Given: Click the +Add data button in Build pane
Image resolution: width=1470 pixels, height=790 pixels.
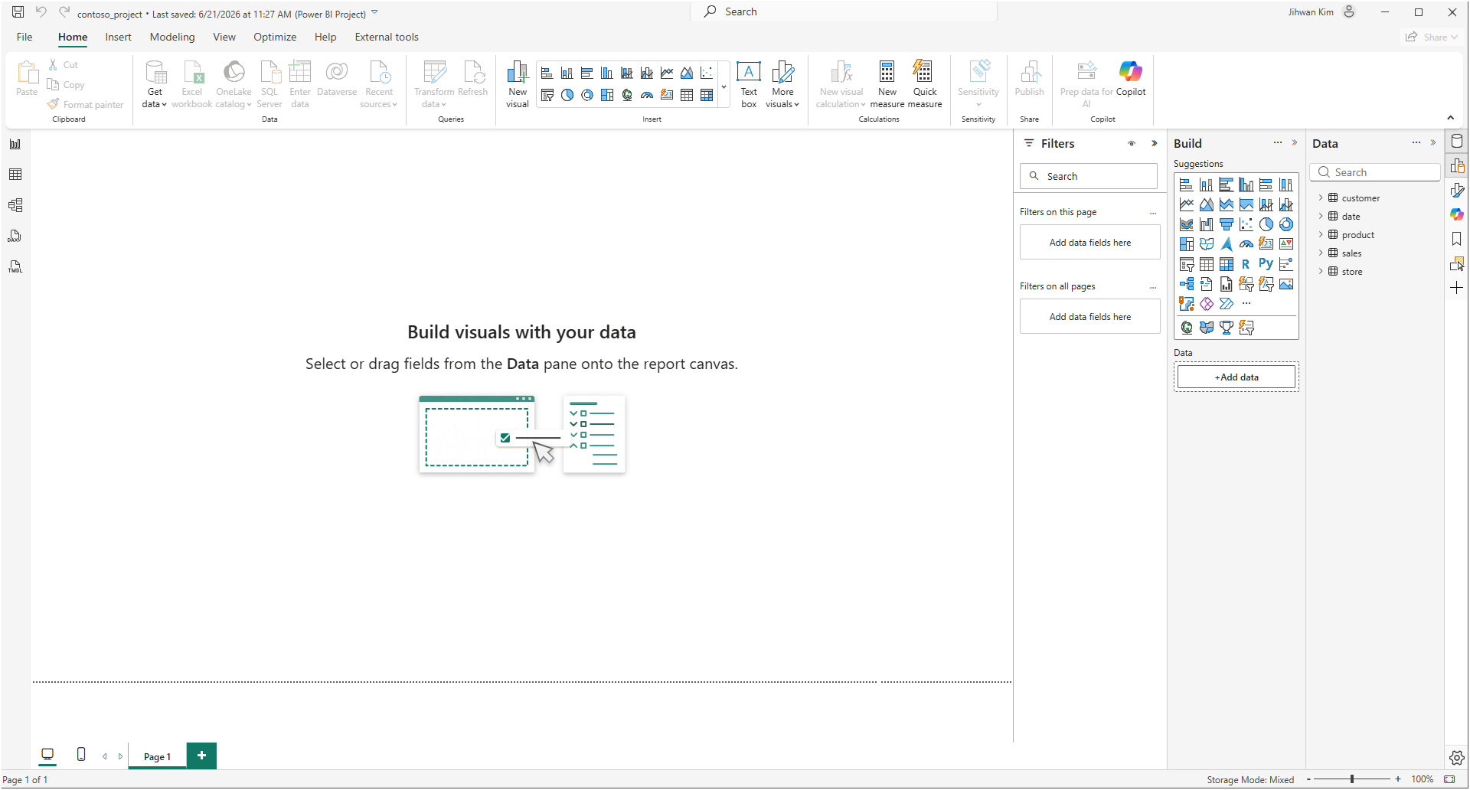Looking at the screenshot, I should click(1236, 377).
